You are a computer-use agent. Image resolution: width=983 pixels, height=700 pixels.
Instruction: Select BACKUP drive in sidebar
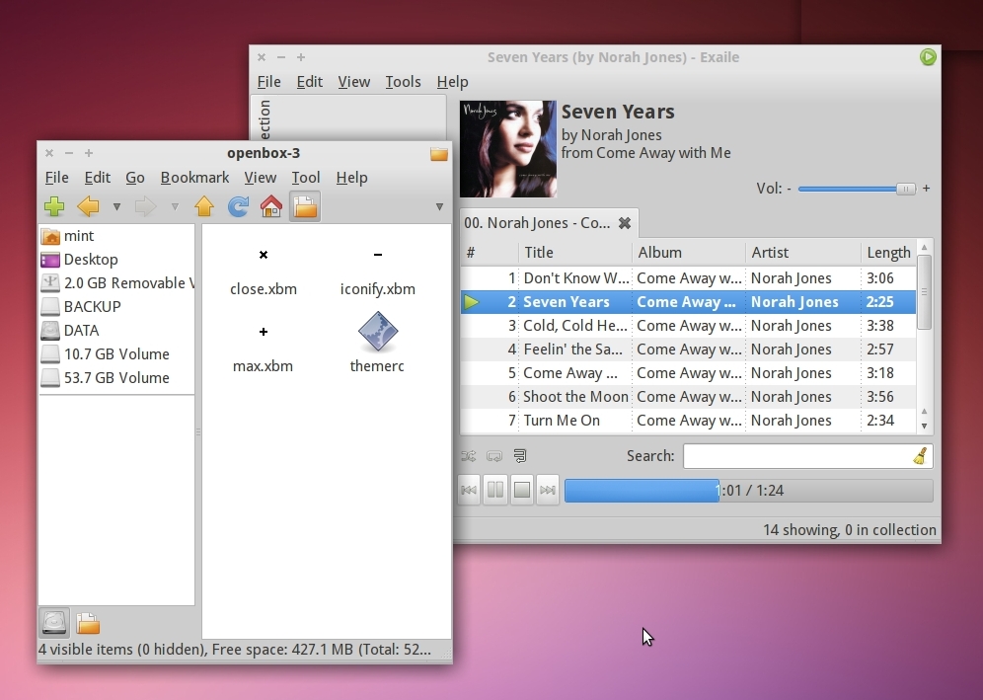(116, 307)
